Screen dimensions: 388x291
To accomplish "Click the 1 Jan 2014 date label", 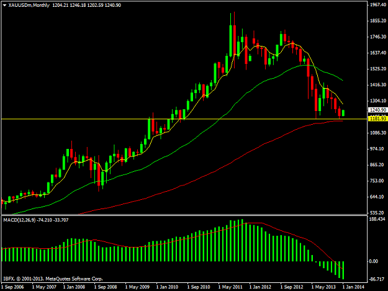I will pos(353,287).
